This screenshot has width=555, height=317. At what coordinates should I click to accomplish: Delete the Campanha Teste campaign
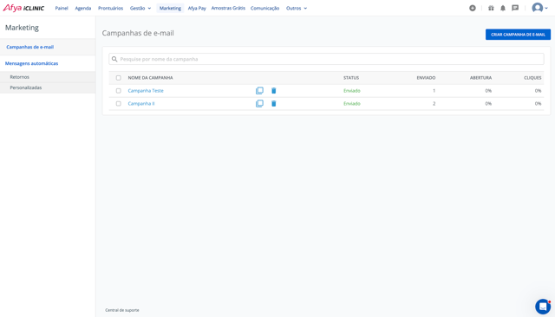(x=274, y=90)
